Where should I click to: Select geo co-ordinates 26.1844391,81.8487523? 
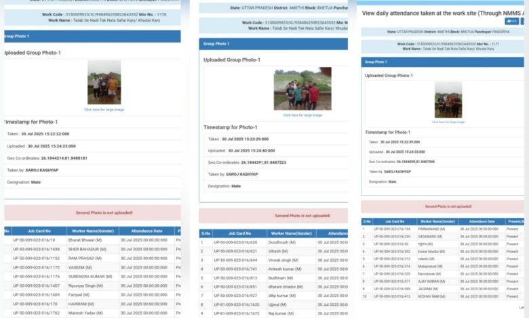[264, 162]
